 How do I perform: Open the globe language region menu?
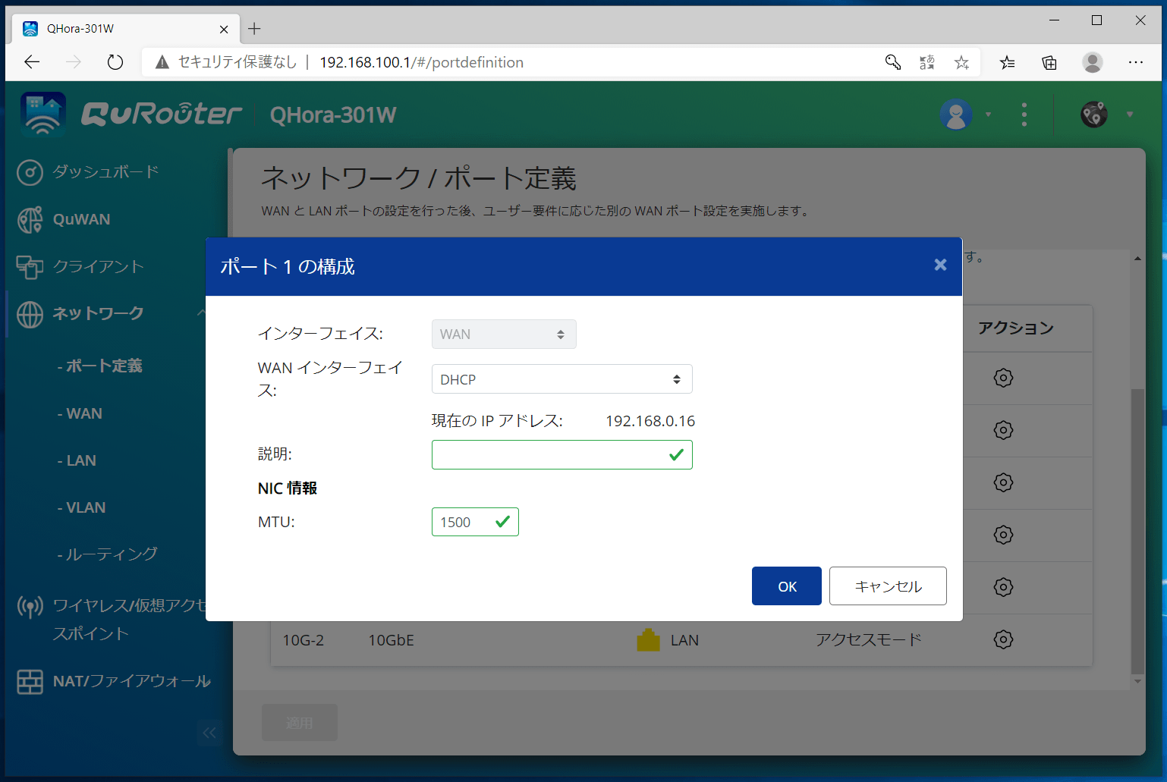coord(1093,115)
